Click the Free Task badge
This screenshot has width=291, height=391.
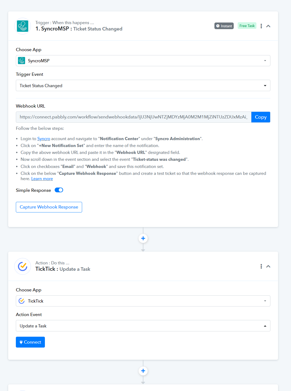coord(247,26)
